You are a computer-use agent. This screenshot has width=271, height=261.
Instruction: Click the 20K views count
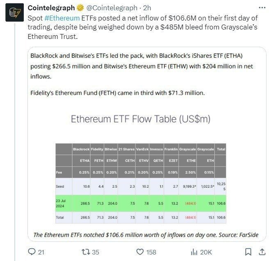point(206,252)
